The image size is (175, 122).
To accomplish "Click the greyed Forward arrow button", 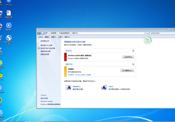I will coord(42,33).
